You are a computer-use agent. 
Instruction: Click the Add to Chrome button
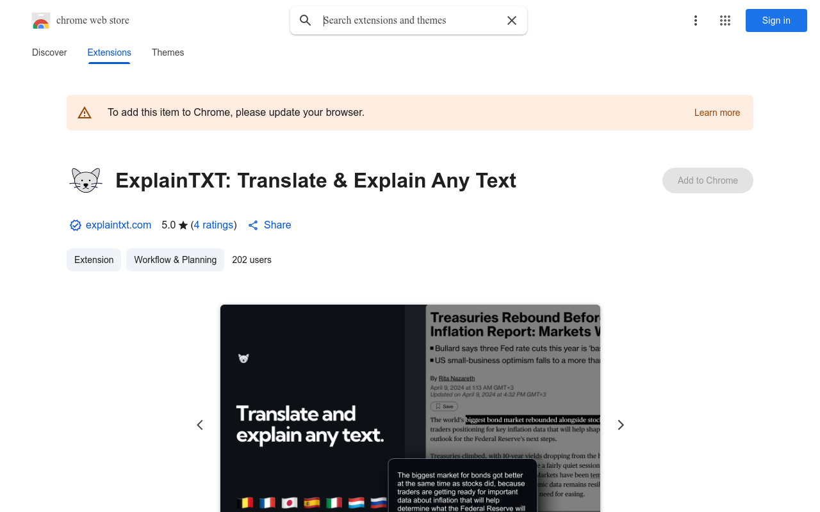point(708,180)
